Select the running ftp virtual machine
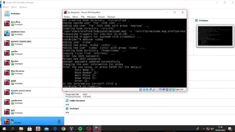Image resolution: width=235 pixels, height=132 pixels. (33, 121)
